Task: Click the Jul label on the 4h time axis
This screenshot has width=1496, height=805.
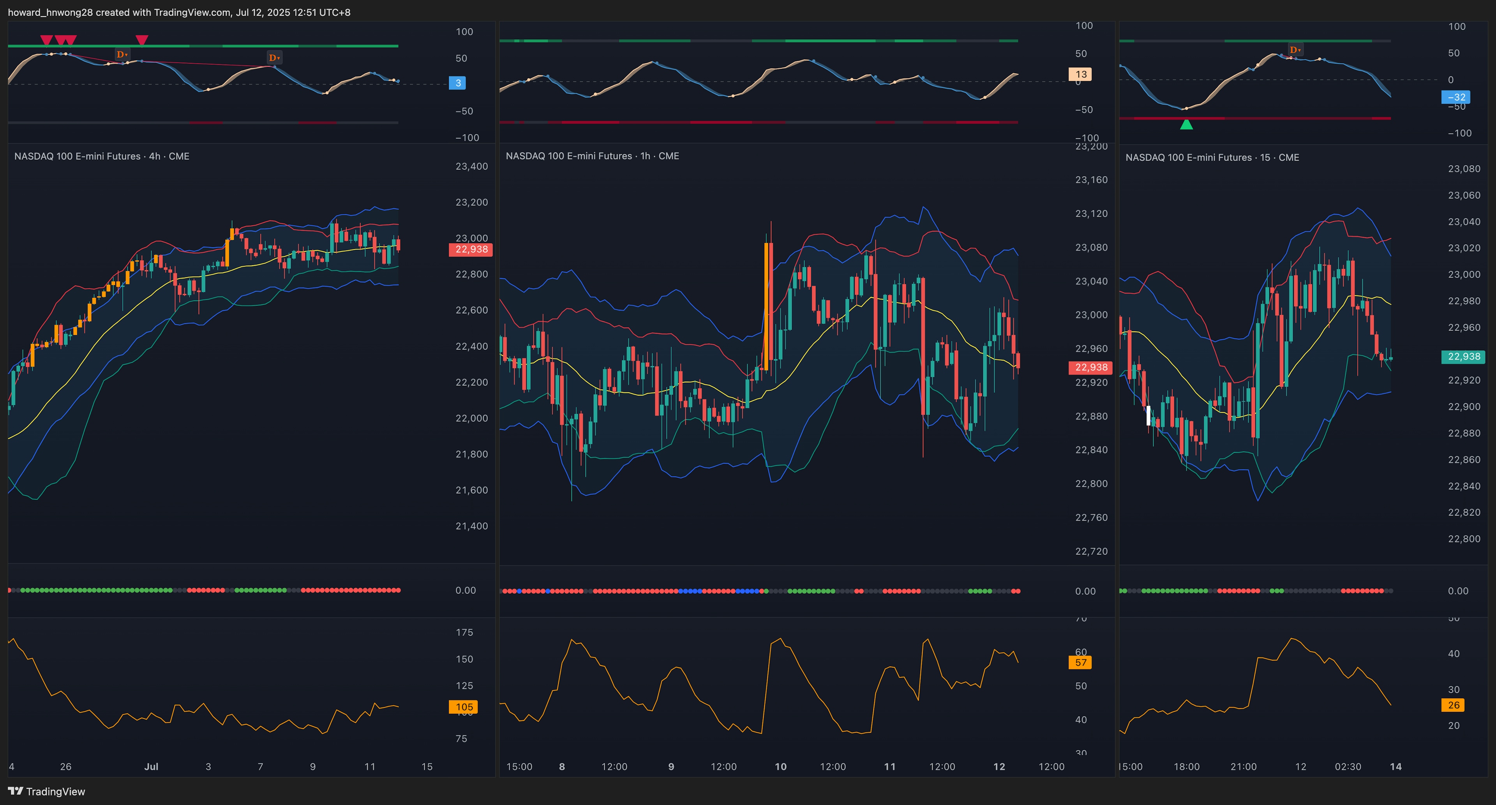Action: 151,767
